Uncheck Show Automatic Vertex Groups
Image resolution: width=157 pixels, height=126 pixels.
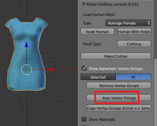tap(84, 68)
